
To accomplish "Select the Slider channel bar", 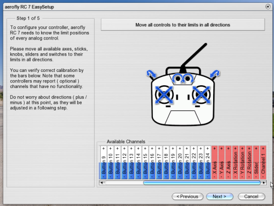I will [256, 163].
